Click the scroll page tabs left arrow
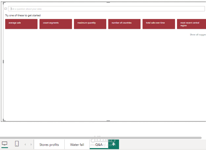 click(x=25, y=144)
